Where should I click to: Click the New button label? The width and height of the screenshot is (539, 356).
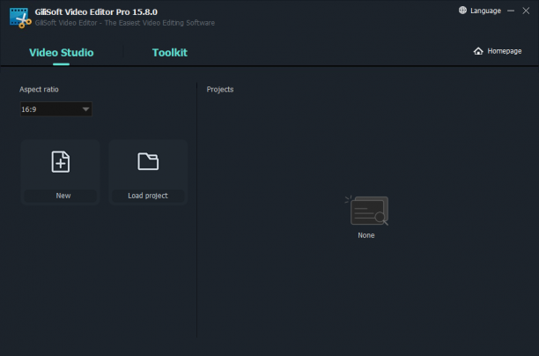pyautogui.click(x=63, y=196)
